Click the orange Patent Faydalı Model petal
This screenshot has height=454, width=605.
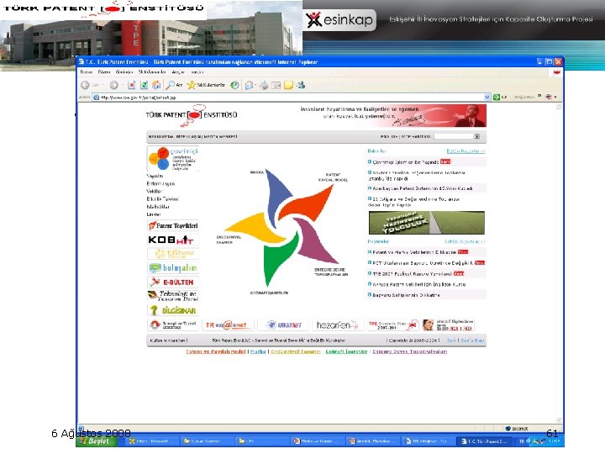click(x=308, y=203)
